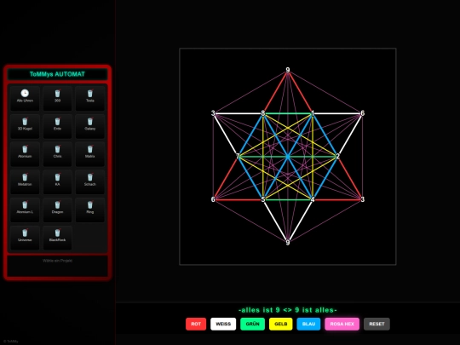Screen dimensions: 460x345
Task: Click node 2 on the hexagram
Action: click(x=338, y=156)
